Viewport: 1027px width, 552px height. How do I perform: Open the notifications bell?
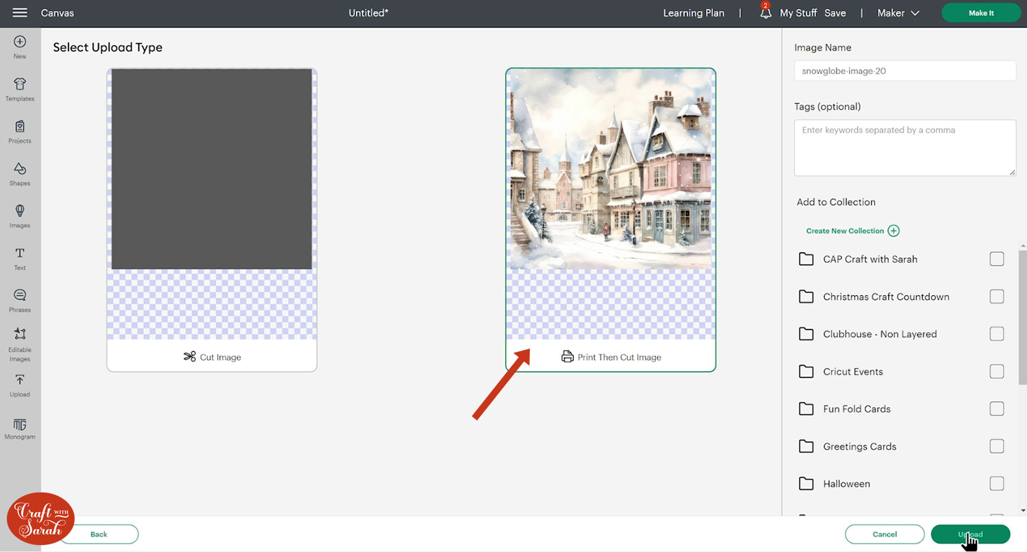(765, 13)
